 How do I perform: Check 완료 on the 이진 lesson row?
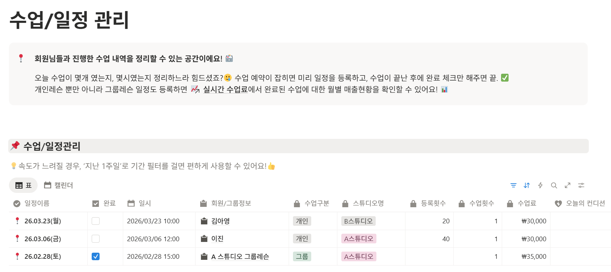click(95, 238)
